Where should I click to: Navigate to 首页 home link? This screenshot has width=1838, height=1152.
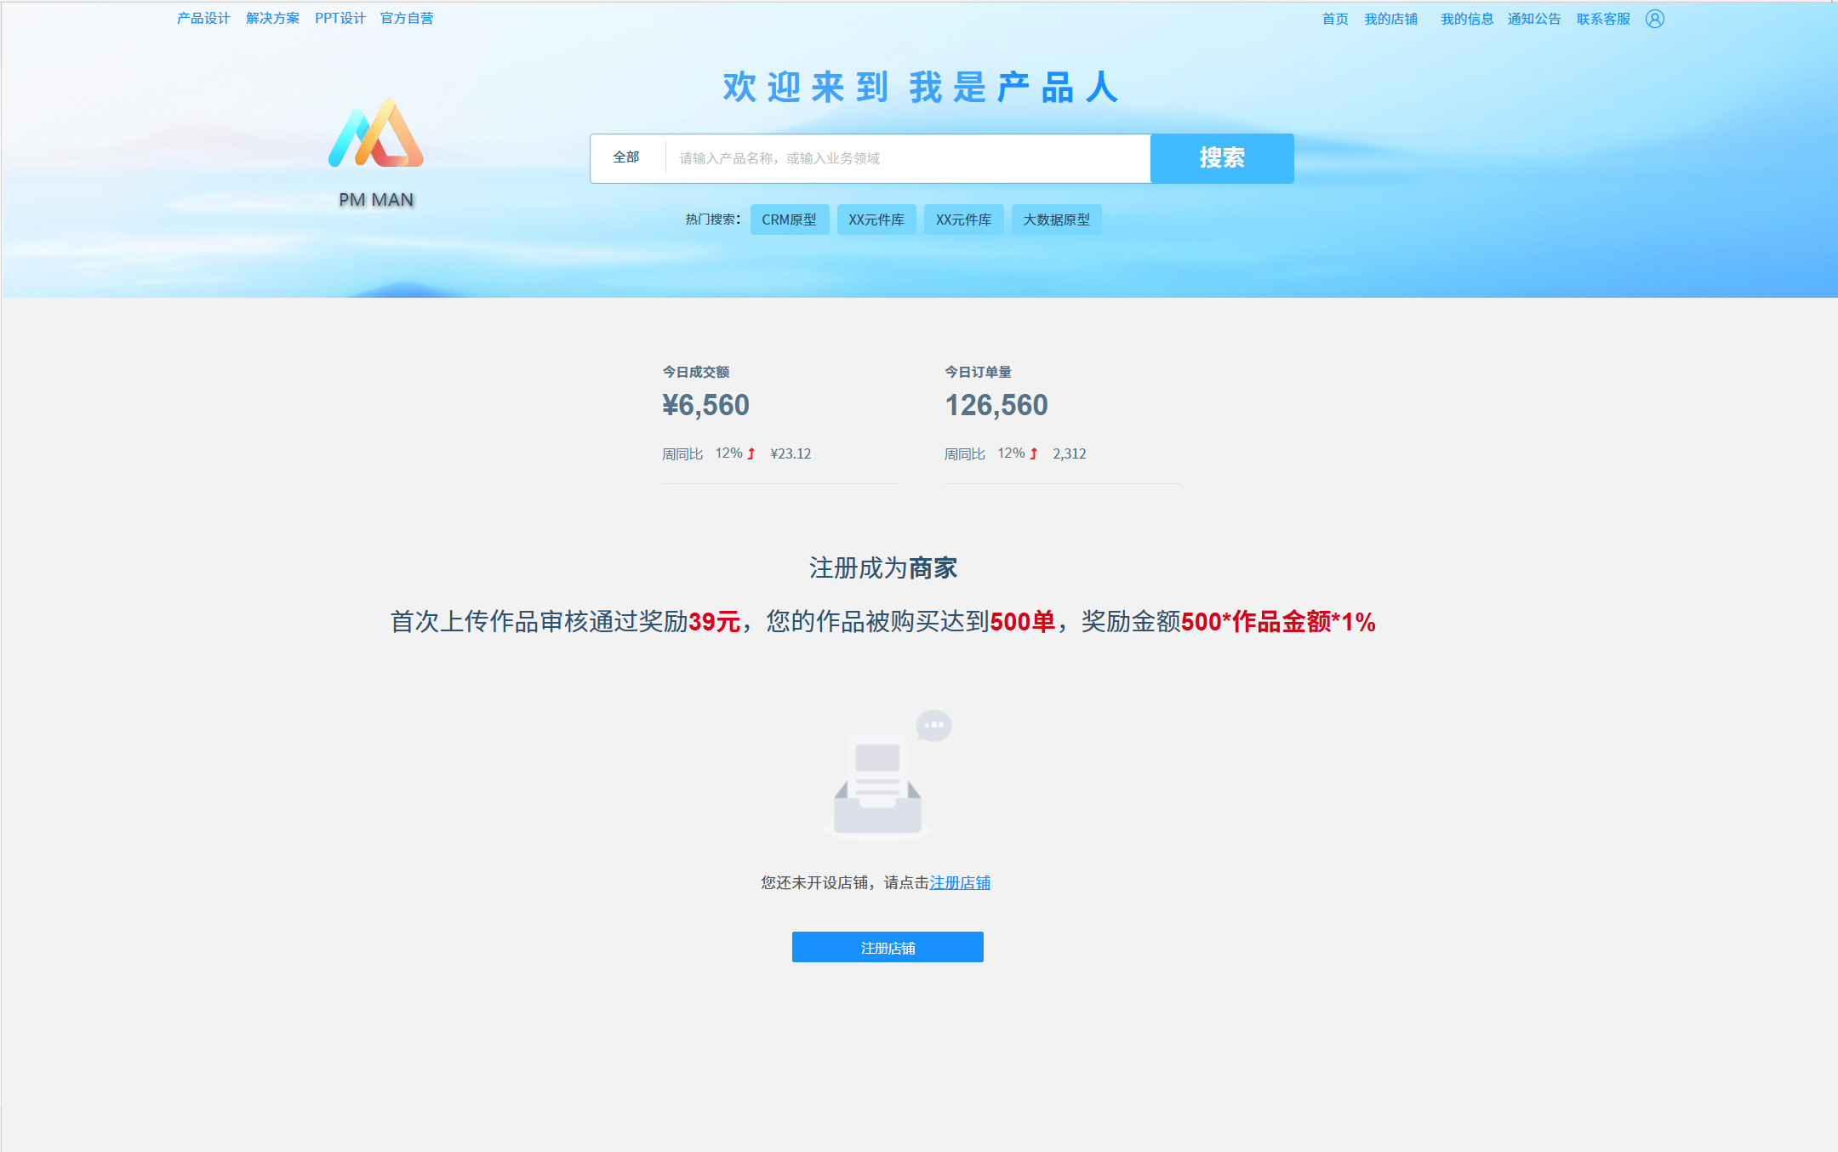1334,19
